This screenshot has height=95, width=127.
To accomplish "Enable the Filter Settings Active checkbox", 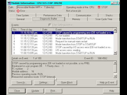I will click(x=50, y=25).
